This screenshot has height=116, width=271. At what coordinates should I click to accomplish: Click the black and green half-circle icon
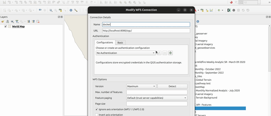pyautogui.click(x=229, y=10)
